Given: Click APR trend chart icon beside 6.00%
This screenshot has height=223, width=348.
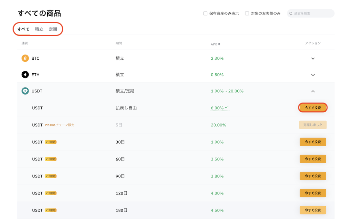Looking at the screenshot, I should coord(227,107).
